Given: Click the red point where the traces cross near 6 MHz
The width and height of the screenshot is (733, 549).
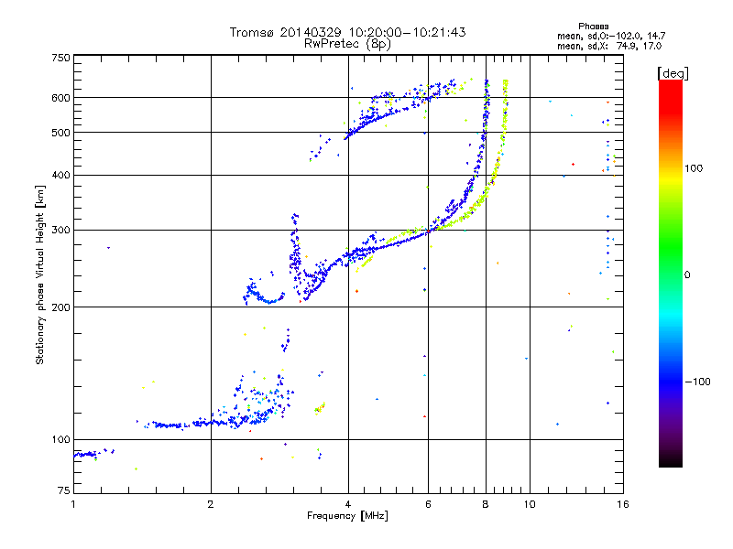Looking at the screenshot, I should pyautogui.click(x=429, y=231).
